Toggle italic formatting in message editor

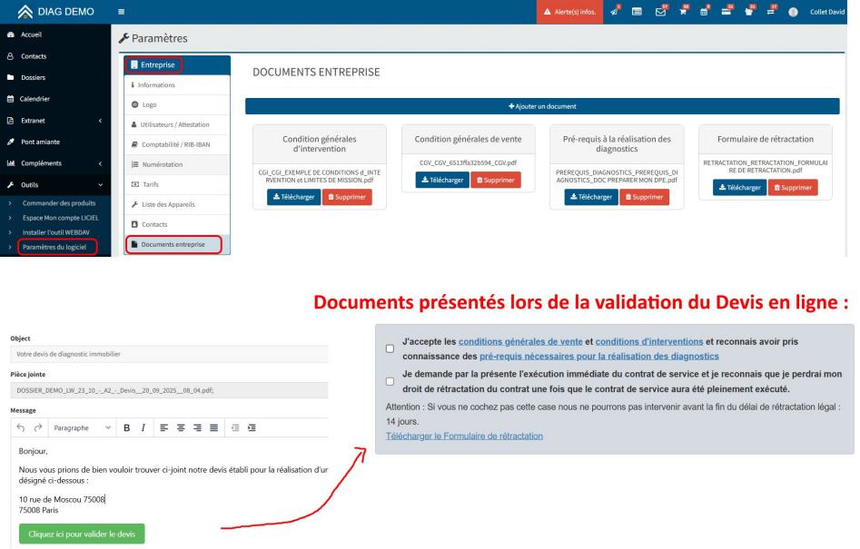(143, 427)
